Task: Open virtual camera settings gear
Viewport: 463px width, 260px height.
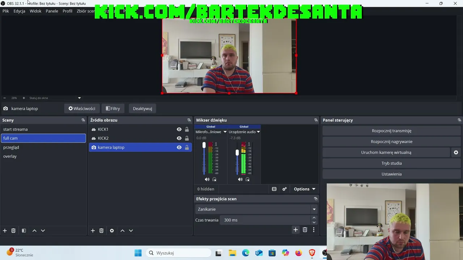Action: pos(456,152)
